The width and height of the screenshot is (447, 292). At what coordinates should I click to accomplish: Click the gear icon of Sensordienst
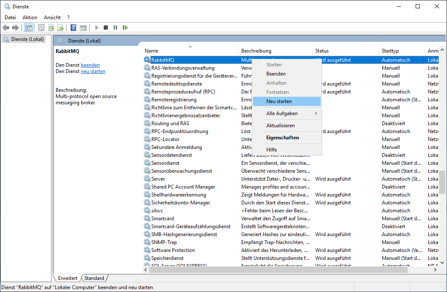pyautogui.click(x=147, y=163)
